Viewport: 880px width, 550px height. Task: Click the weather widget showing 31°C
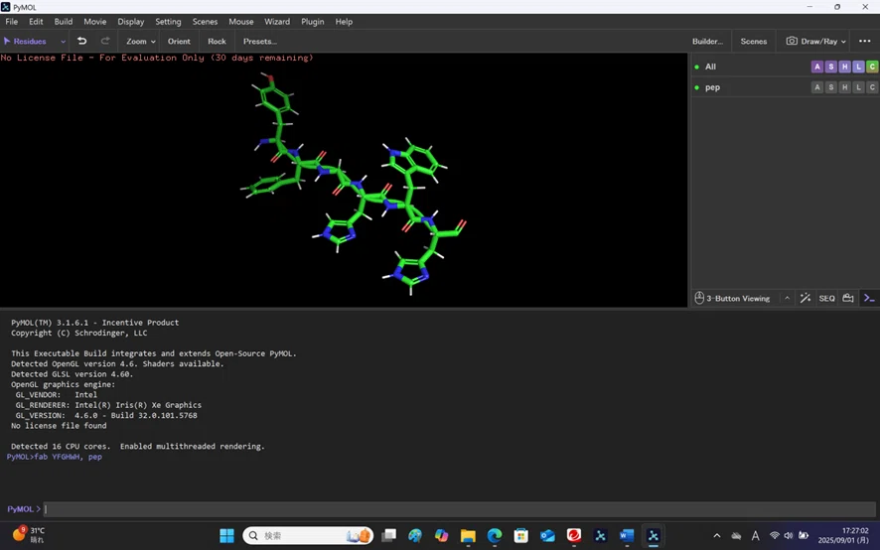28,535
